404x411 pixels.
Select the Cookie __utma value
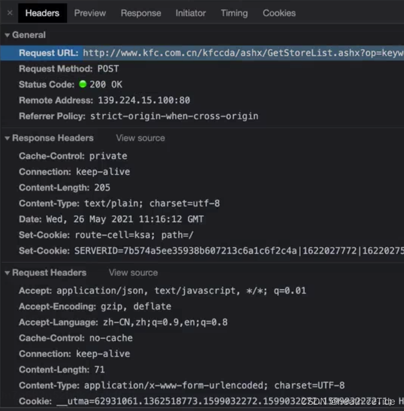tap(230, 401)
